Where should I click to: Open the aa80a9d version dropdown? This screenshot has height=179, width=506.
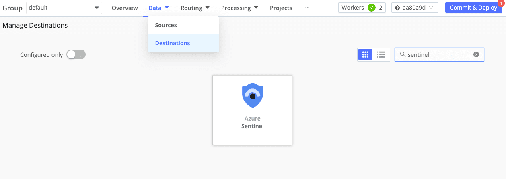pyautogui.click(x=415, y=8)
